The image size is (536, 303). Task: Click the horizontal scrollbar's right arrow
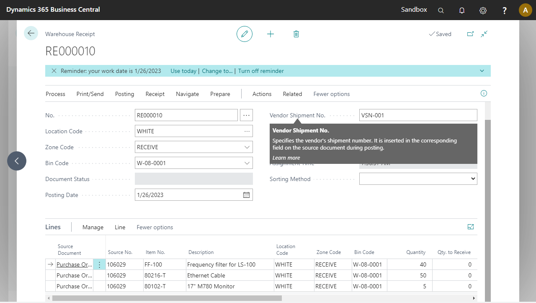[474, 298]
